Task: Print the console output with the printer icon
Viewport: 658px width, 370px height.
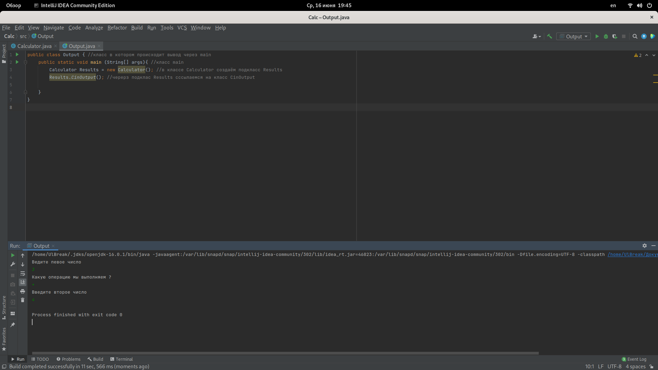Action: point(23,291)
